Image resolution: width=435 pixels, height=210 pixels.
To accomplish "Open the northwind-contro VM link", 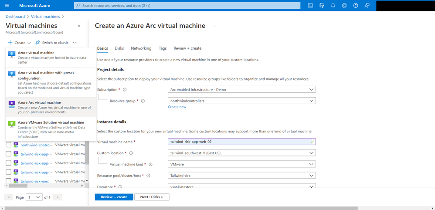I will pyautogui.click(x=36, y=145).
